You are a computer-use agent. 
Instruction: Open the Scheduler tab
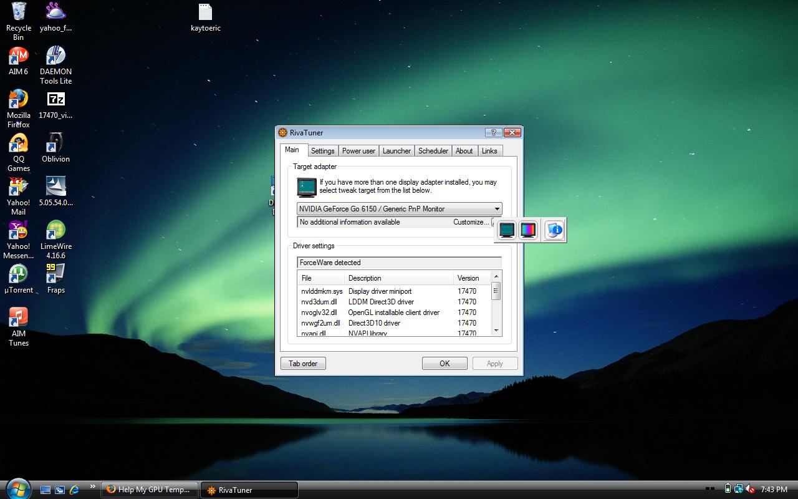(433, 151)
